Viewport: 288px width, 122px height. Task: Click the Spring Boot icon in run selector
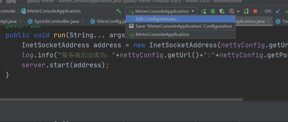pos(131,12)
